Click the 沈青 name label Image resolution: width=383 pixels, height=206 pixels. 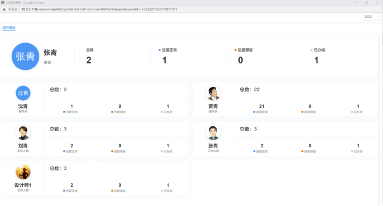pos(23,106)
